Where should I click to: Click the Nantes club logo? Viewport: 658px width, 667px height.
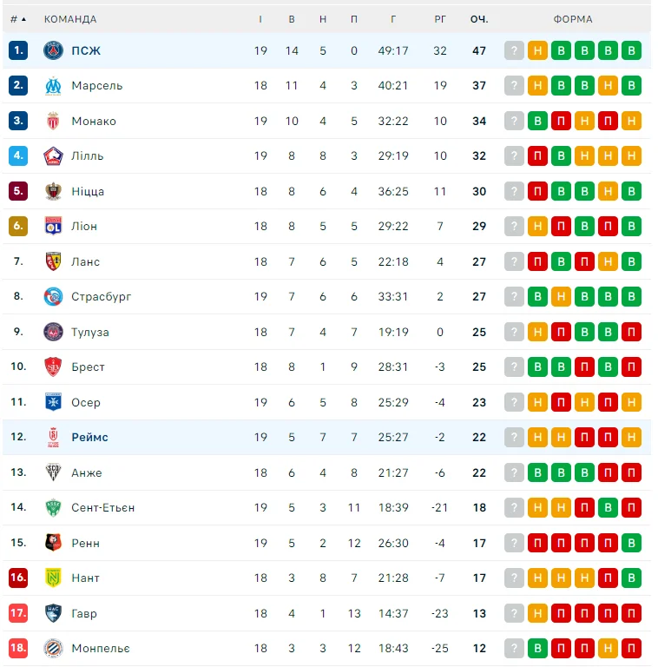pyautogui.click(x=54, y=578)
